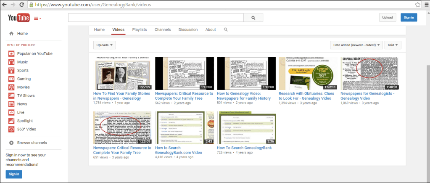Viewport: 430px width, 183px height.
Task: Open the Uploads dropdown
Action: pos(105,45)
